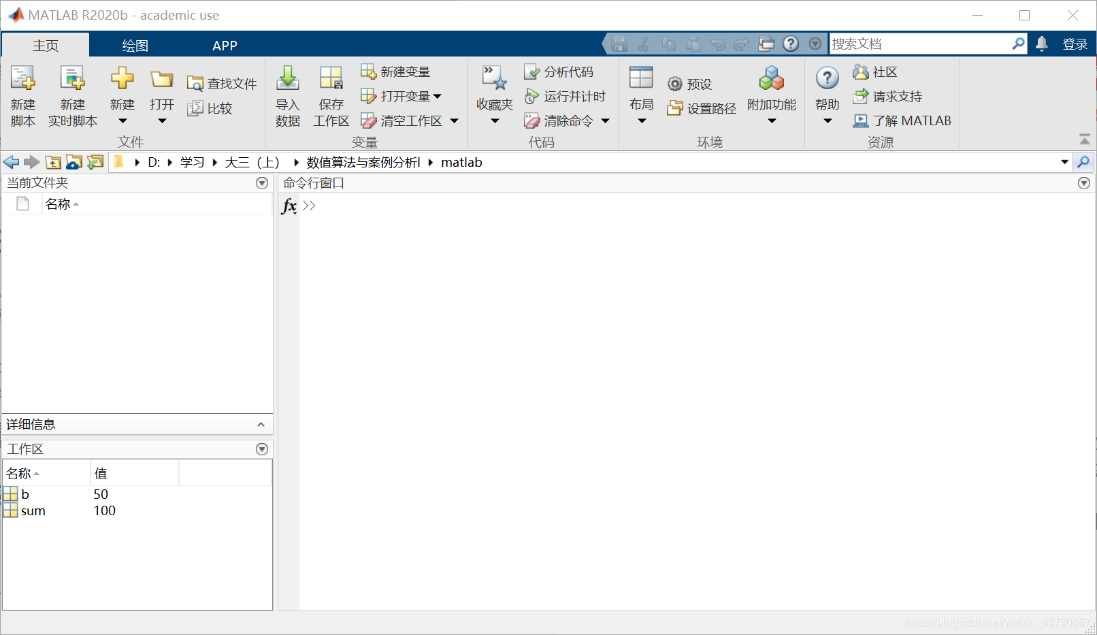Click Clear Workspace (清空工作区) button
Screen dimensions: 1097x635
click(402, 120)
